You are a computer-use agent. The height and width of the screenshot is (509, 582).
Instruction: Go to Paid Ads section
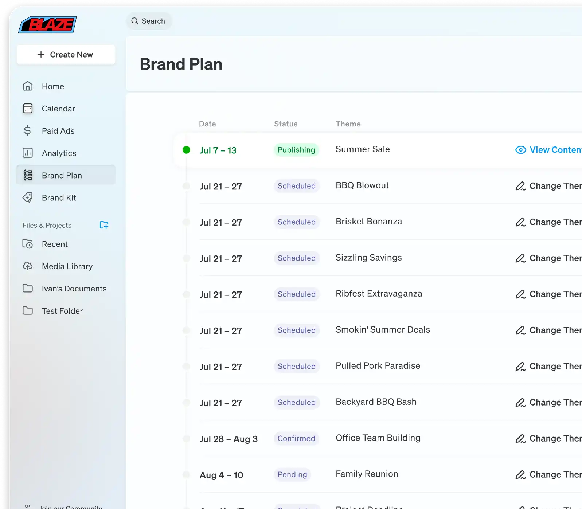click(x=66, y=131)
